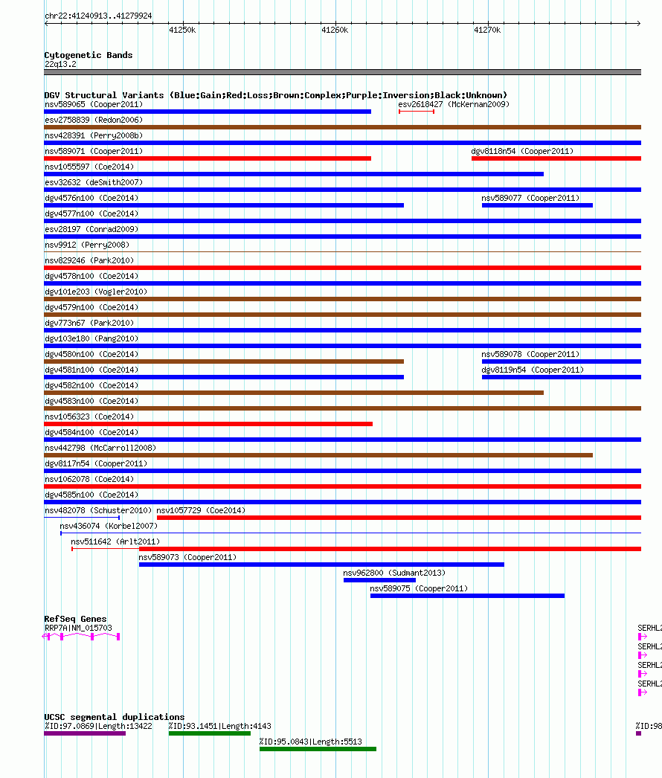Open DGV Structural Variants track title

point(275,95)
